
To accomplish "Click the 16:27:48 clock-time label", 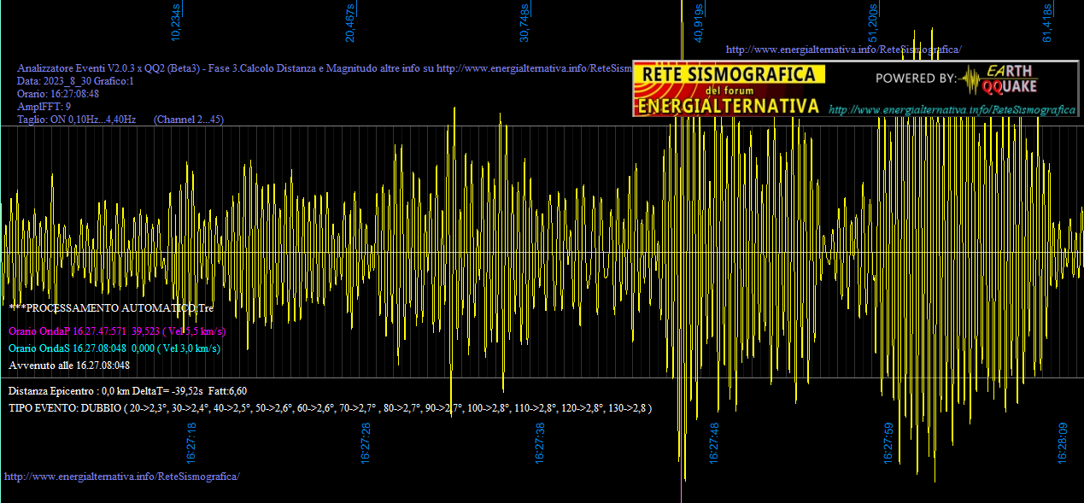I will pos(714,443).
